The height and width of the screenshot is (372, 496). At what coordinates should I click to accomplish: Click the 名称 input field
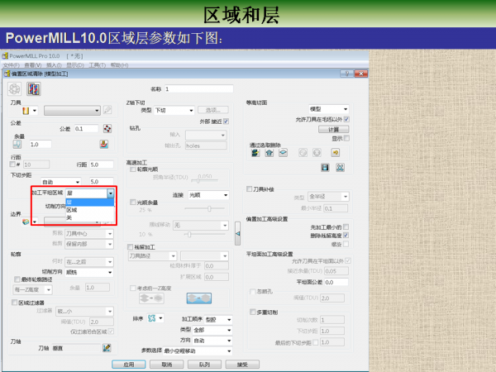click(x=199, y=89)
